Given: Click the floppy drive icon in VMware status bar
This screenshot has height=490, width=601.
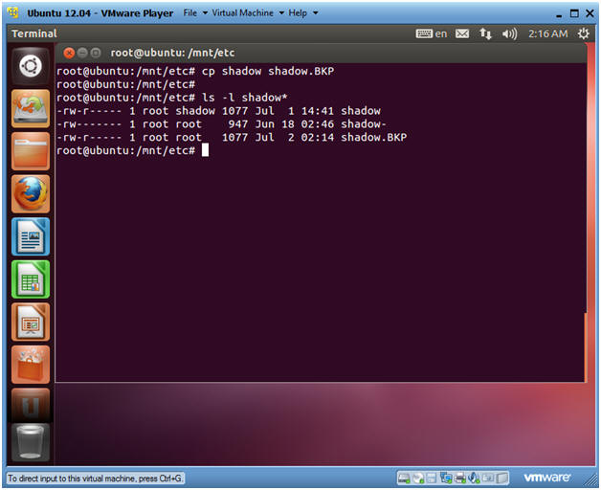Looking at the screenshot, I should pos(432,478).
